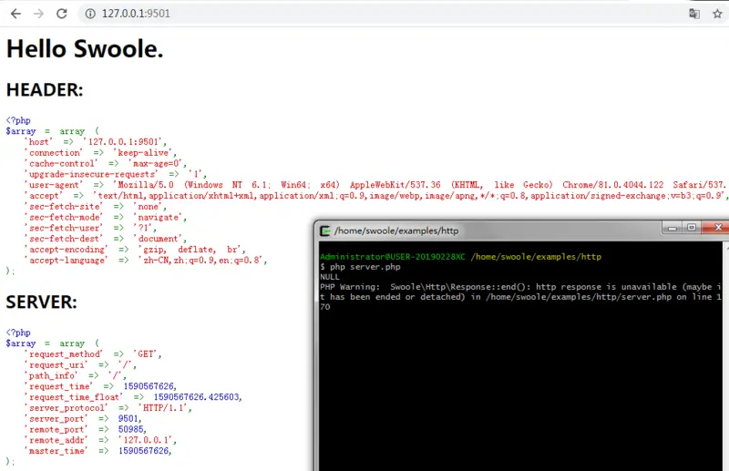Click the terminal title text /home/swoole/examples/http
Image resolution: width=729 pixels, height=471 pixels.
396,230
